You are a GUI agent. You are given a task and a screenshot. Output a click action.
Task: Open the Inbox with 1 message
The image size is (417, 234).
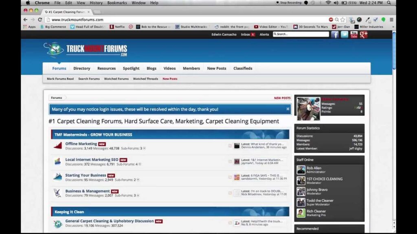click(248, 35)
